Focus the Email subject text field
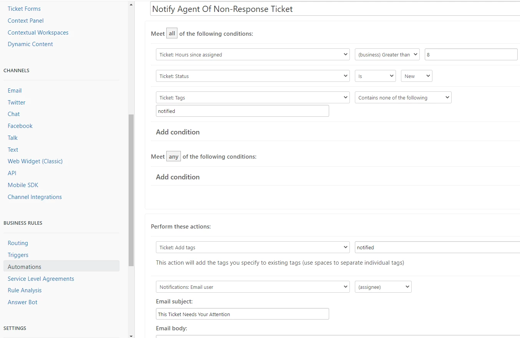Screen dimensions: 520x338 (x=242, y=314)
